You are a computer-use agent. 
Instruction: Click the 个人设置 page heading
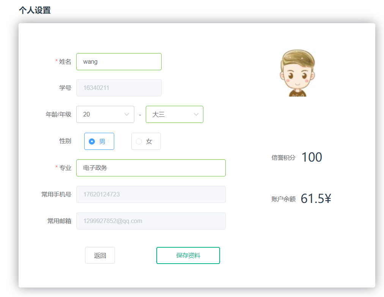click(35, 10)
